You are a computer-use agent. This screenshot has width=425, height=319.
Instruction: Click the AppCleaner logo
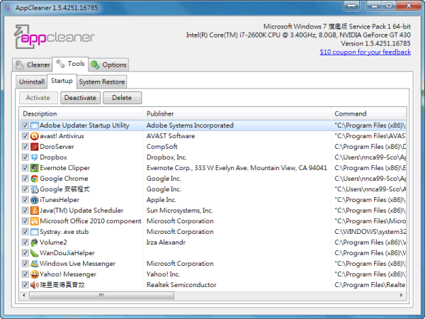click(x=54, y=37)
